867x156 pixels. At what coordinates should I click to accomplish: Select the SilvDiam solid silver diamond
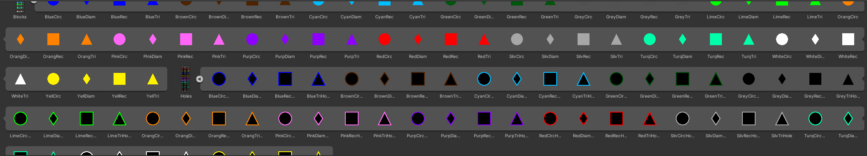[x=550, y=39]
